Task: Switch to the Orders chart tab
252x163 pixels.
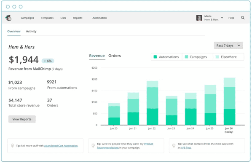Action: [x=115, y=56]
